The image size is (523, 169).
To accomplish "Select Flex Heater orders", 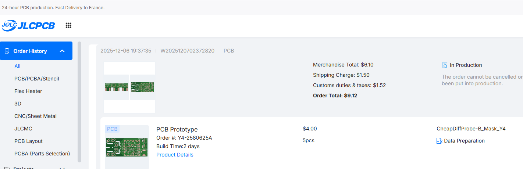I will click(x=28, y=91).
